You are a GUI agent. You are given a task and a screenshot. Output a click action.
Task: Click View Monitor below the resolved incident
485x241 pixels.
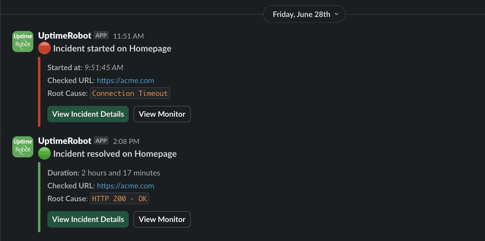[x=162, y=219]
